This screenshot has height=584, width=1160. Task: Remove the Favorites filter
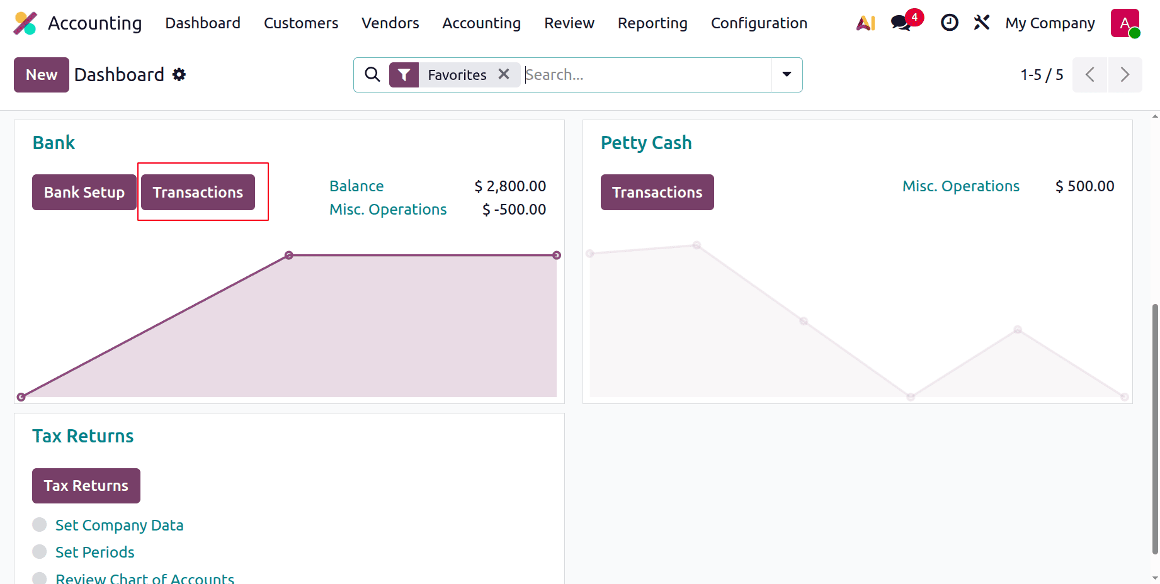click(504, 74)
